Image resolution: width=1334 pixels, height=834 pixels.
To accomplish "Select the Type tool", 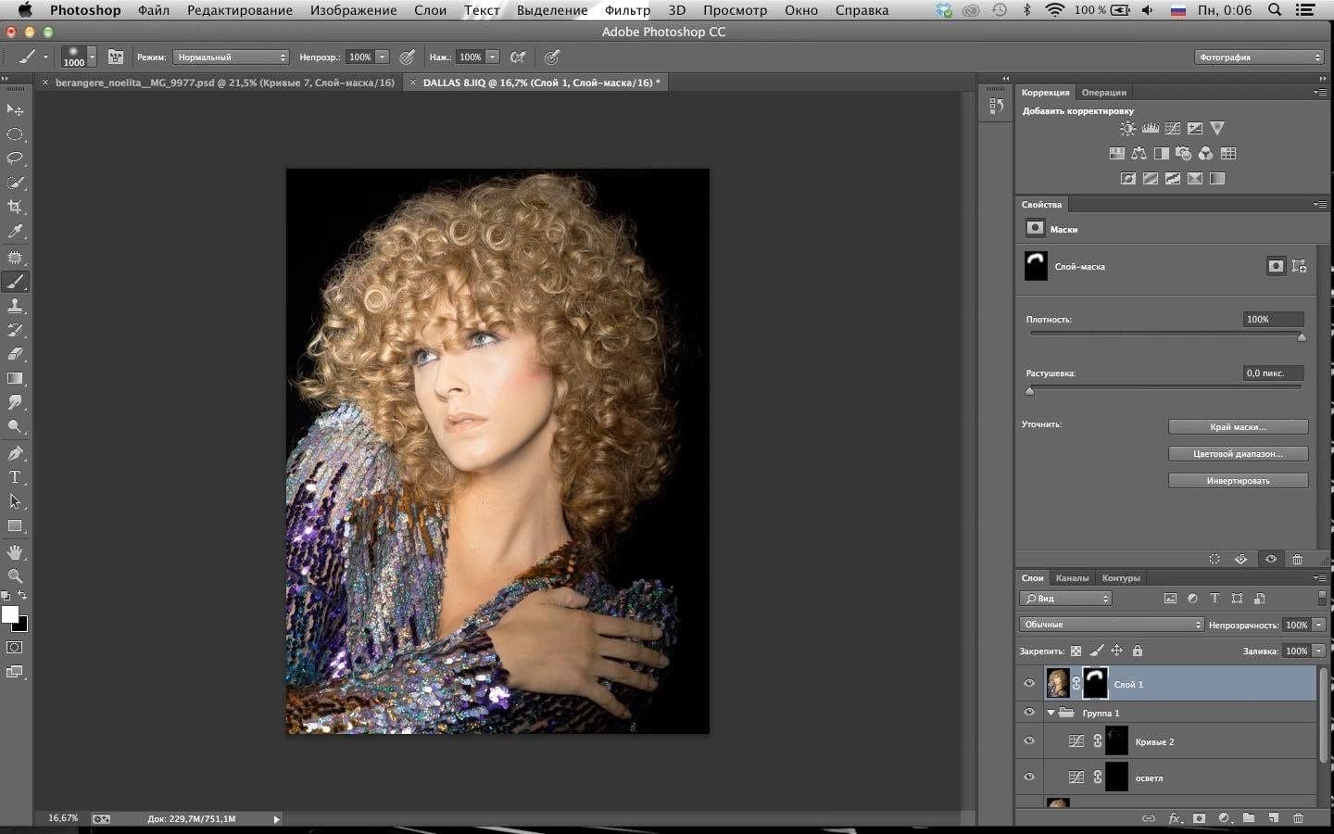I will [x=15, y=477].
